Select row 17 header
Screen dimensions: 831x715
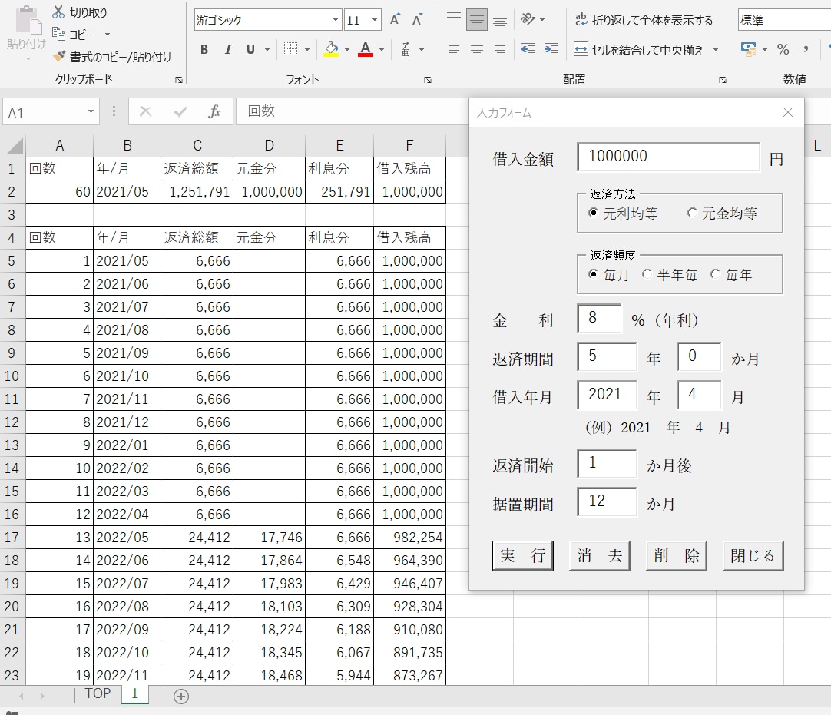(12, 538)
